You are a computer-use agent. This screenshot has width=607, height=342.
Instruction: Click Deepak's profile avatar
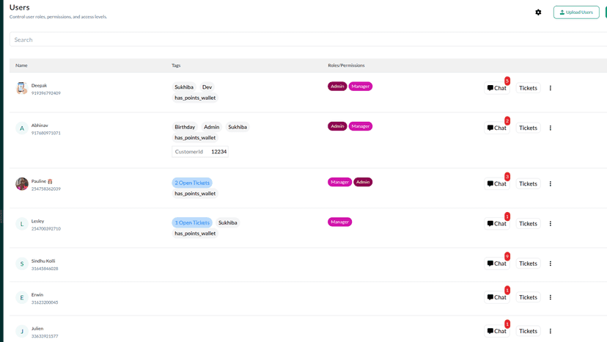pyautogui.click(x=22, y=88)
